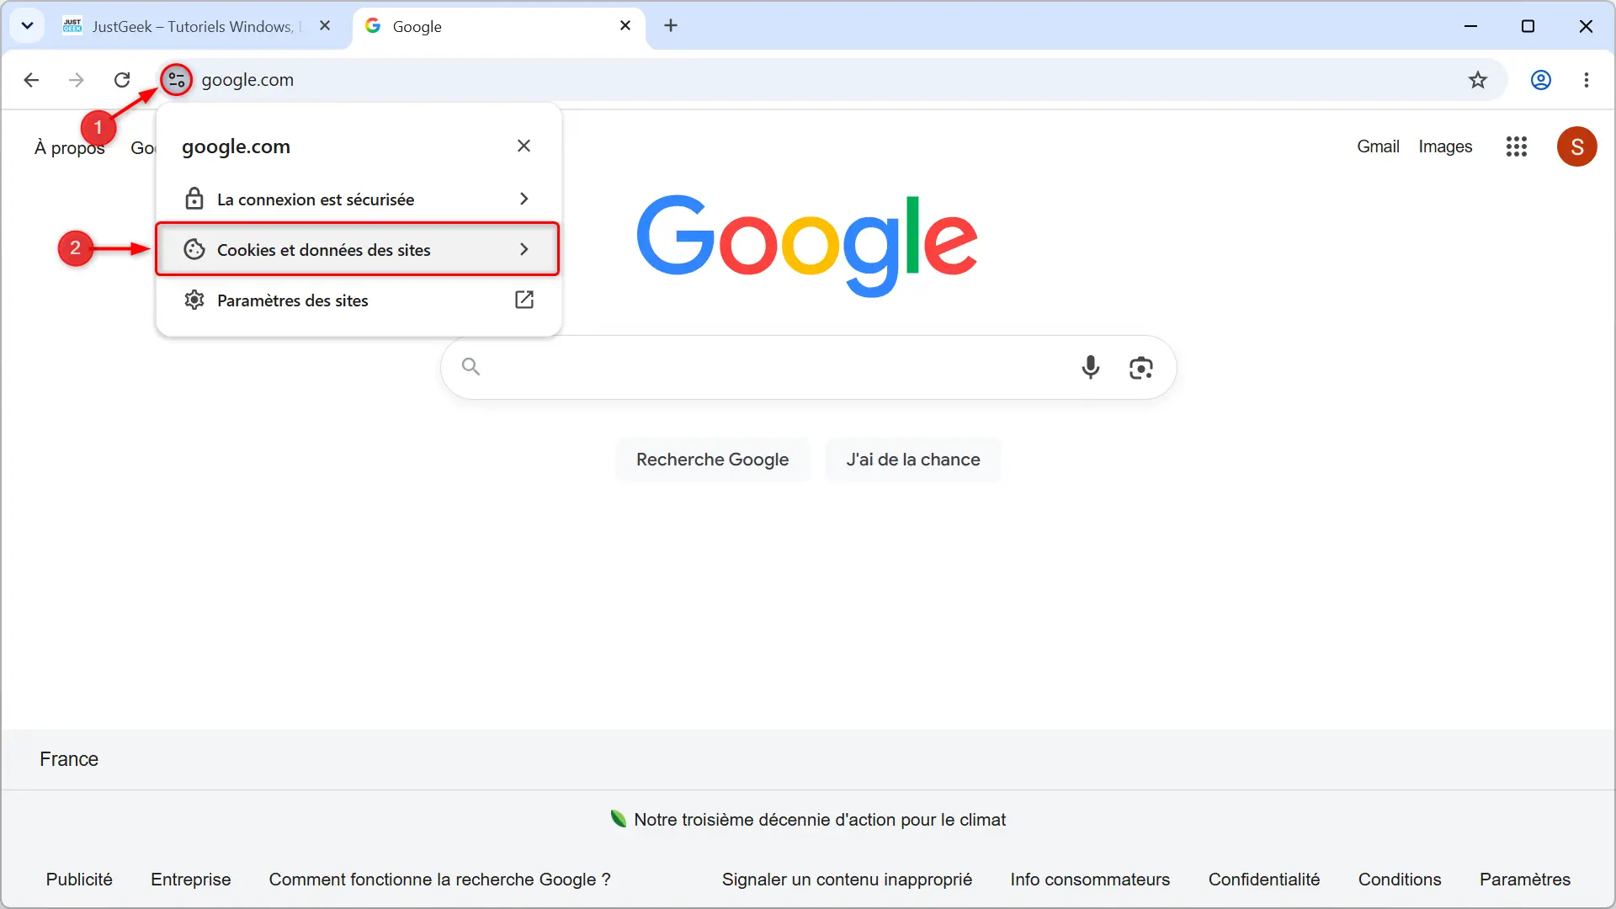Viewport: 1616px width, 909px height.
Task: Click the padlock icon beside connexion sécurisée
Action: (x=194, y=199)
